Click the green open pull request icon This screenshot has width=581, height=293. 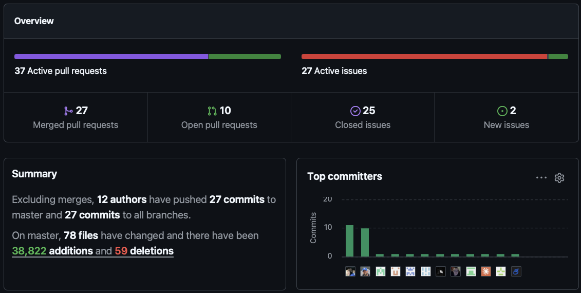(x=212, y=111)
